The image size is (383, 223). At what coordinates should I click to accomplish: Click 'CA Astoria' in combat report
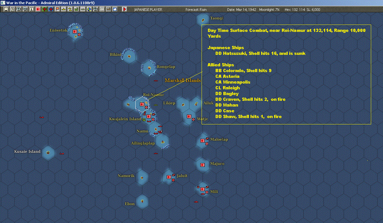227,77
